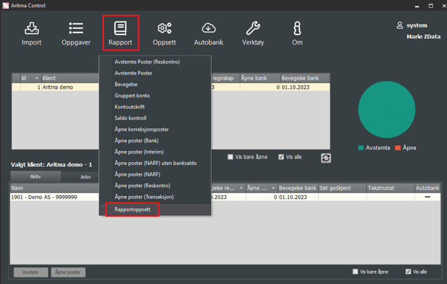Open filter dropdown on Åpne column header
447x284 pixels.
point(272,188)
